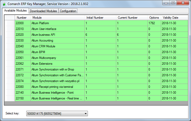Select Altum Synchronization with e-Shop cell

click(57, 69)
